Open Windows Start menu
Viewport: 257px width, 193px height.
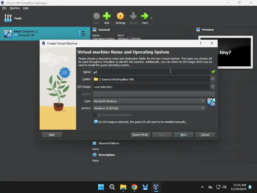[x=101, y=187]
